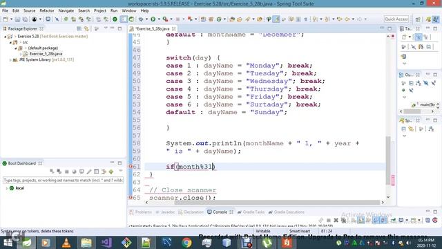Screen dimensions: 442x249
Task: Open the File menu
Action: coord(5,11)
